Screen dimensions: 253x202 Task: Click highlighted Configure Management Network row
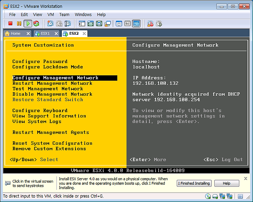65,78
